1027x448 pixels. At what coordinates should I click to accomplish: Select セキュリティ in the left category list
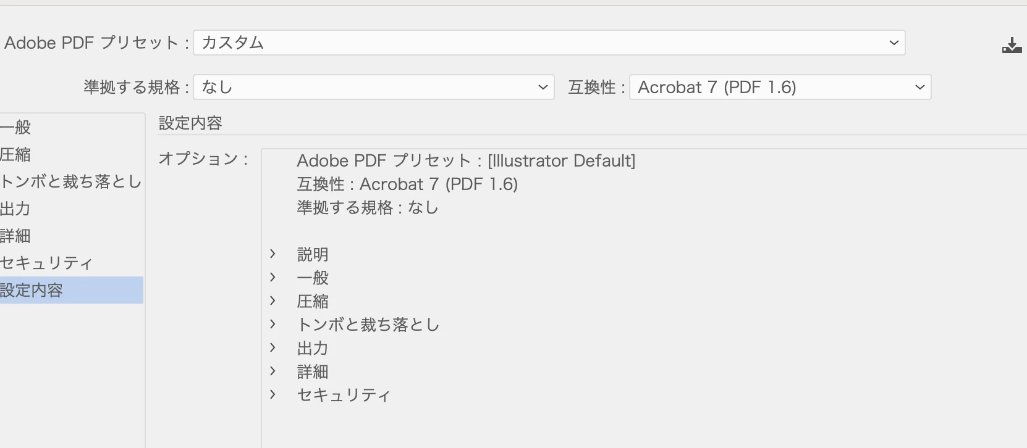click(72, 263)
